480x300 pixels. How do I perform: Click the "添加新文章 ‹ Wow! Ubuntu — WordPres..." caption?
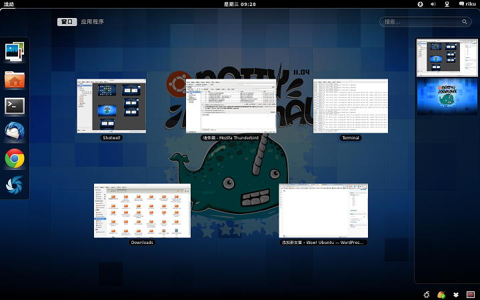[x=323, y=243]
